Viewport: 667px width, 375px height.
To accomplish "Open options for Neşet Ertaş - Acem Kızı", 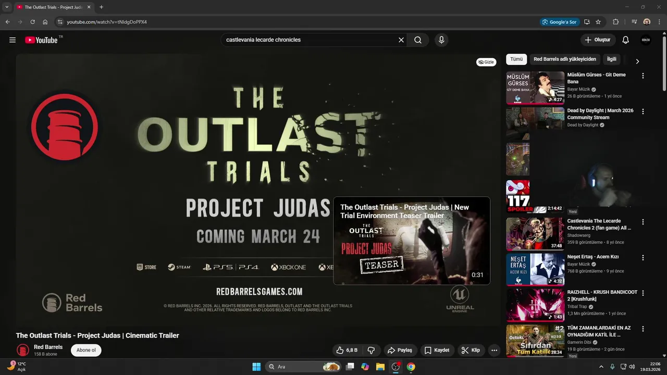I will point(643,257).
